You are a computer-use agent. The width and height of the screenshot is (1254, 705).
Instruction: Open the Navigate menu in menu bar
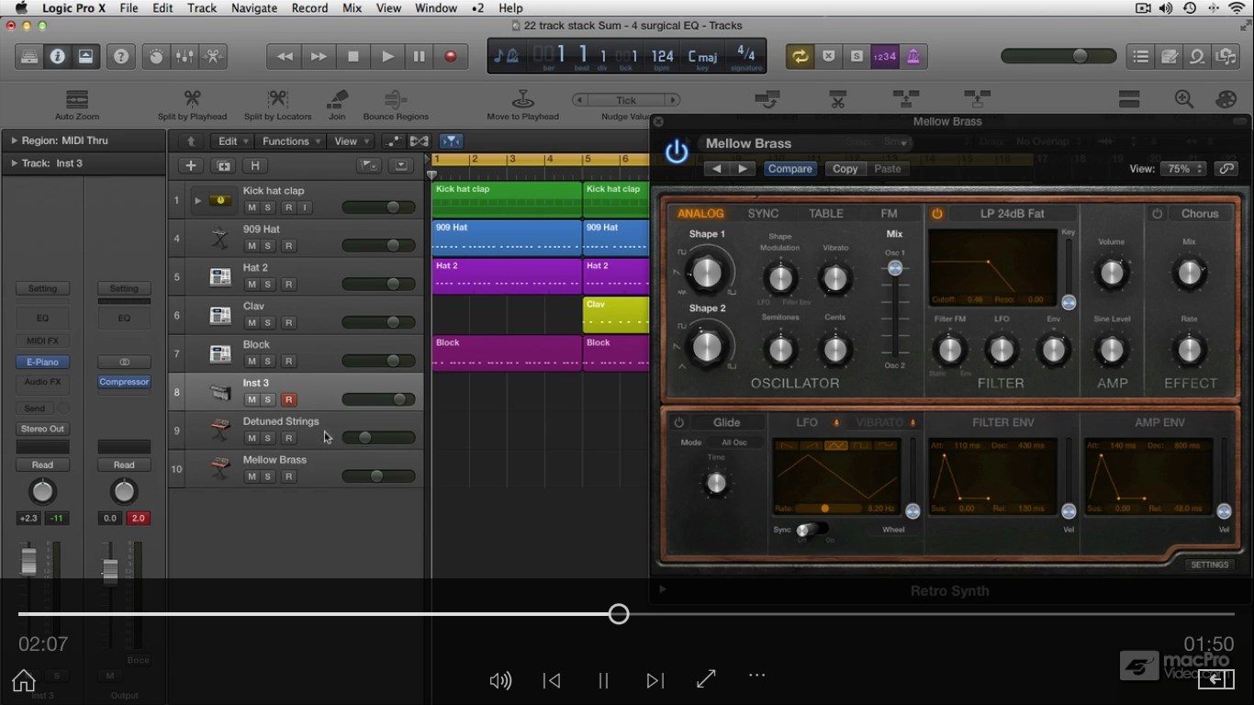254,8
